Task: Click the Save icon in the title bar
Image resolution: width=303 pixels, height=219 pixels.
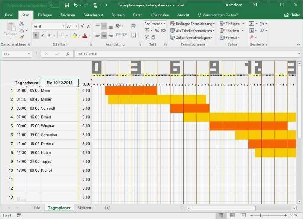Action: coord(67,5)
